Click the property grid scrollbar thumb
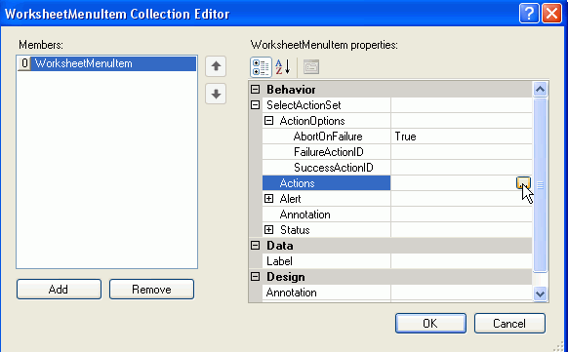568x352 pixels. (540, 184)
